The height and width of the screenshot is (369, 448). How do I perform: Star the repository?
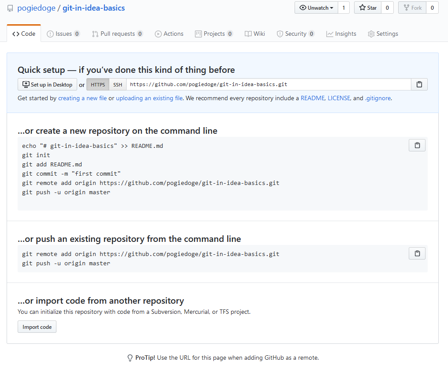pos(368,8)
